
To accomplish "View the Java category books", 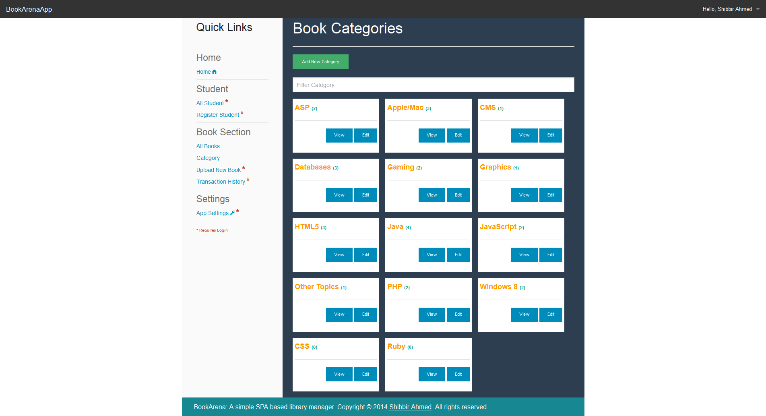I will (x=432, y=255).
